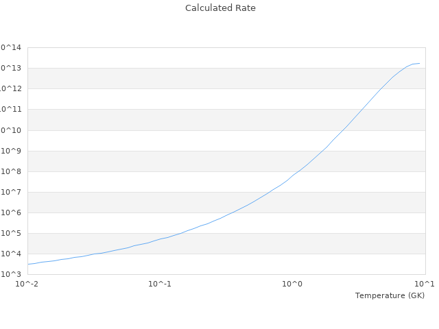The width and height of the screenshot is (439, 329).
Task: Click the Calculated Rate chart title
Action: pos(219,8)
